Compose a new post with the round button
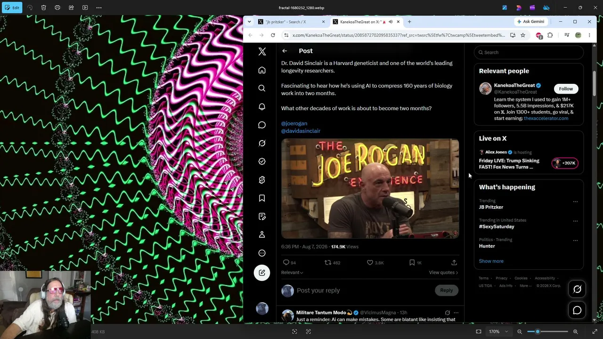This screenshot has width=603, height=339. coord(262,273)
